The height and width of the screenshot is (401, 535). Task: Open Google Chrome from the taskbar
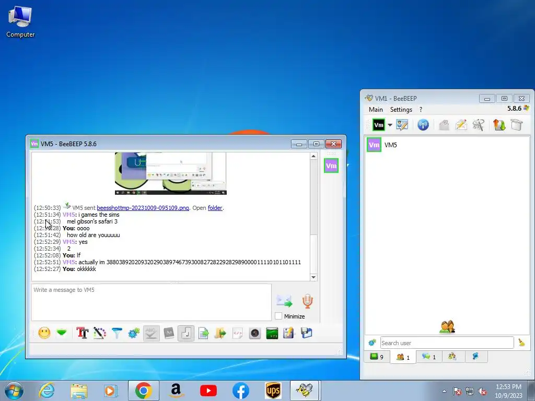pyautogui.click(x=143, y=391)
